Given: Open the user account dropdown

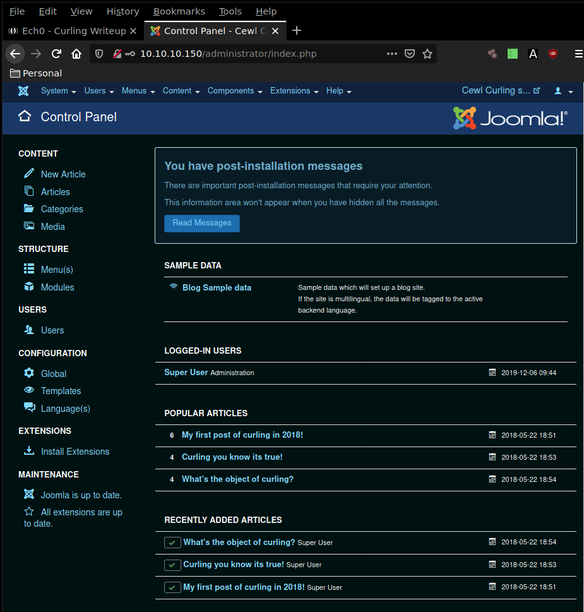Looking at the screenshot, I should (564, 91).
